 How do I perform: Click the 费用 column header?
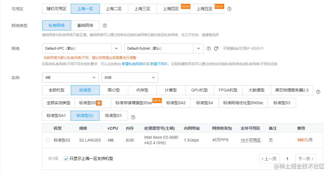tap(301, 128)
